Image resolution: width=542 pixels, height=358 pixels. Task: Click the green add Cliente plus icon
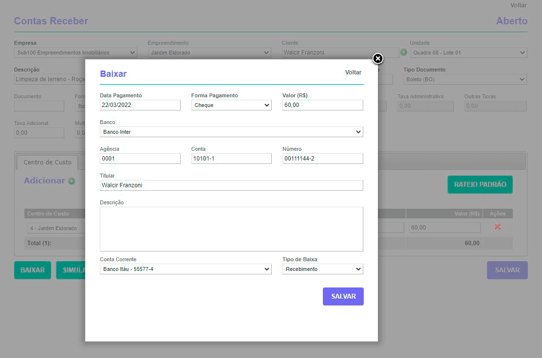tap(403, 53)
